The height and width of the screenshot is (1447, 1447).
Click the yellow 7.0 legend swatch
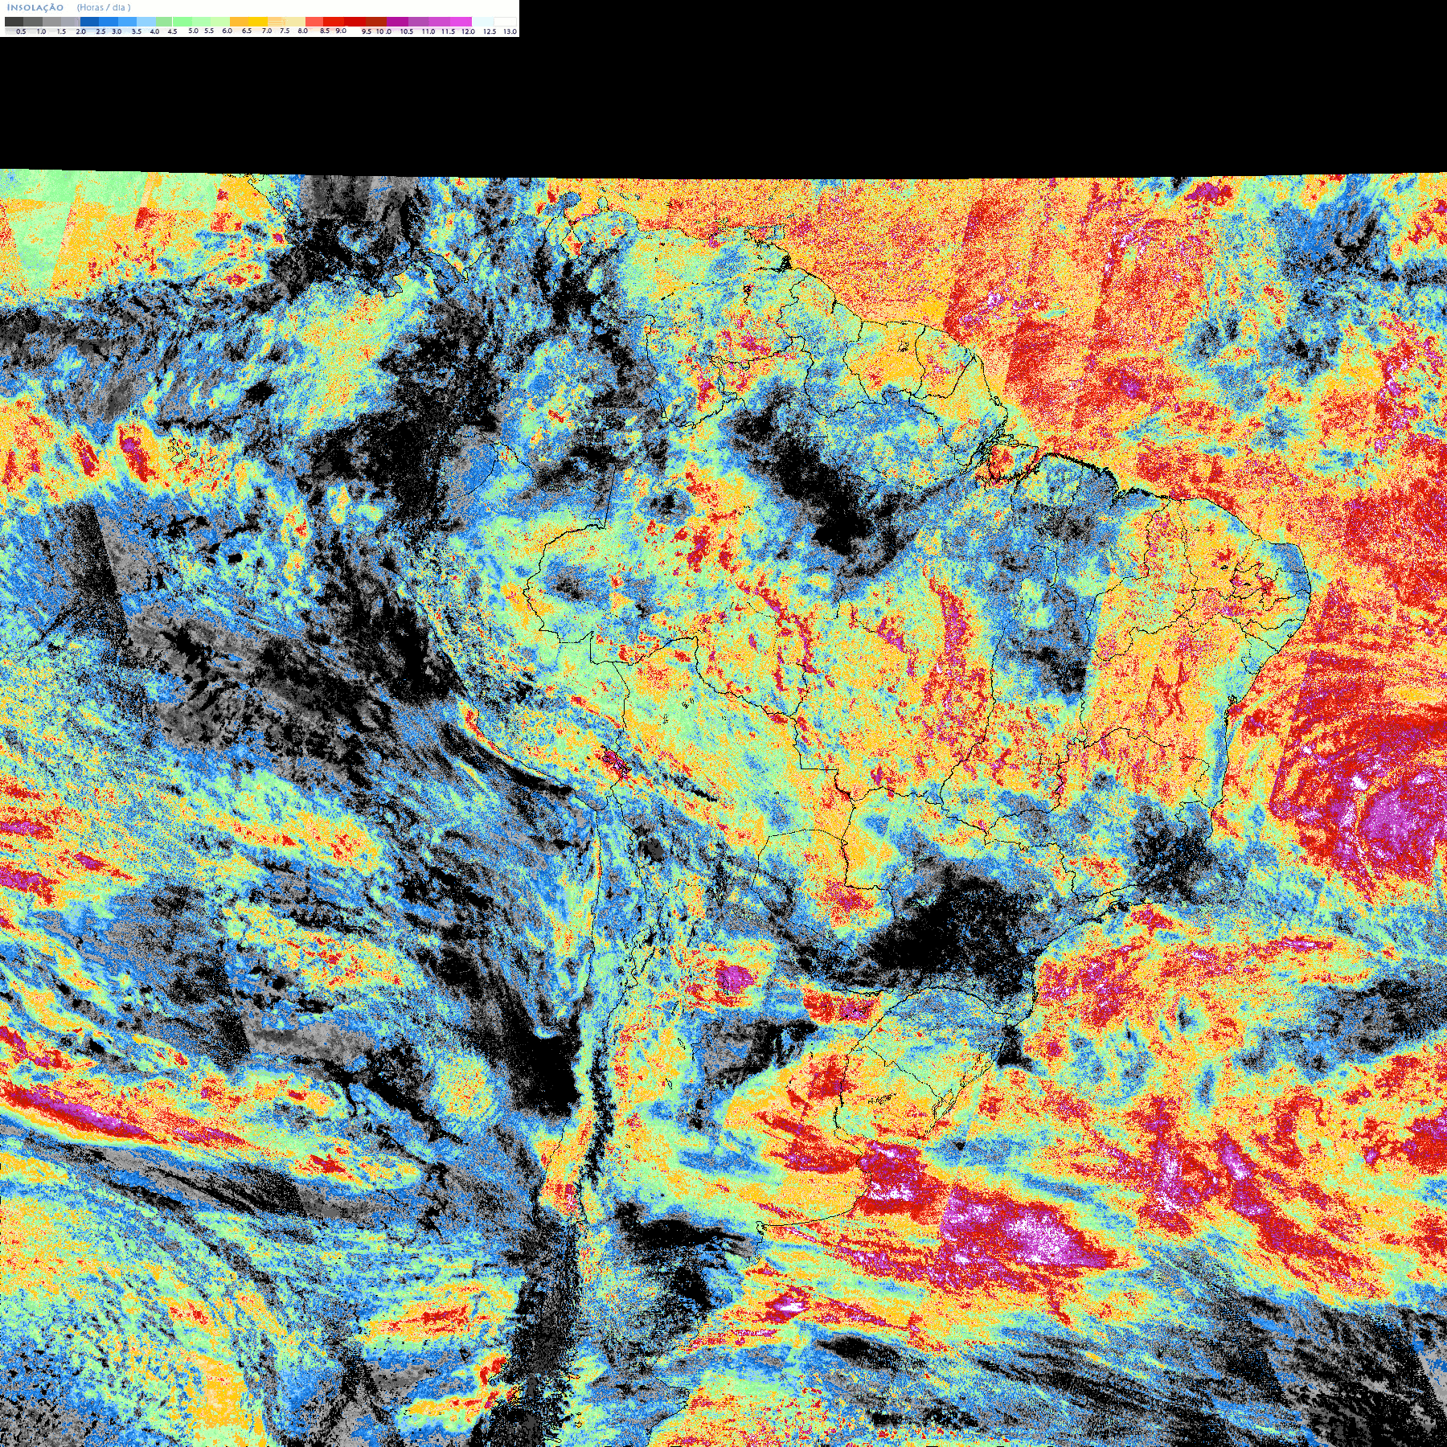(x=258, y=22)
